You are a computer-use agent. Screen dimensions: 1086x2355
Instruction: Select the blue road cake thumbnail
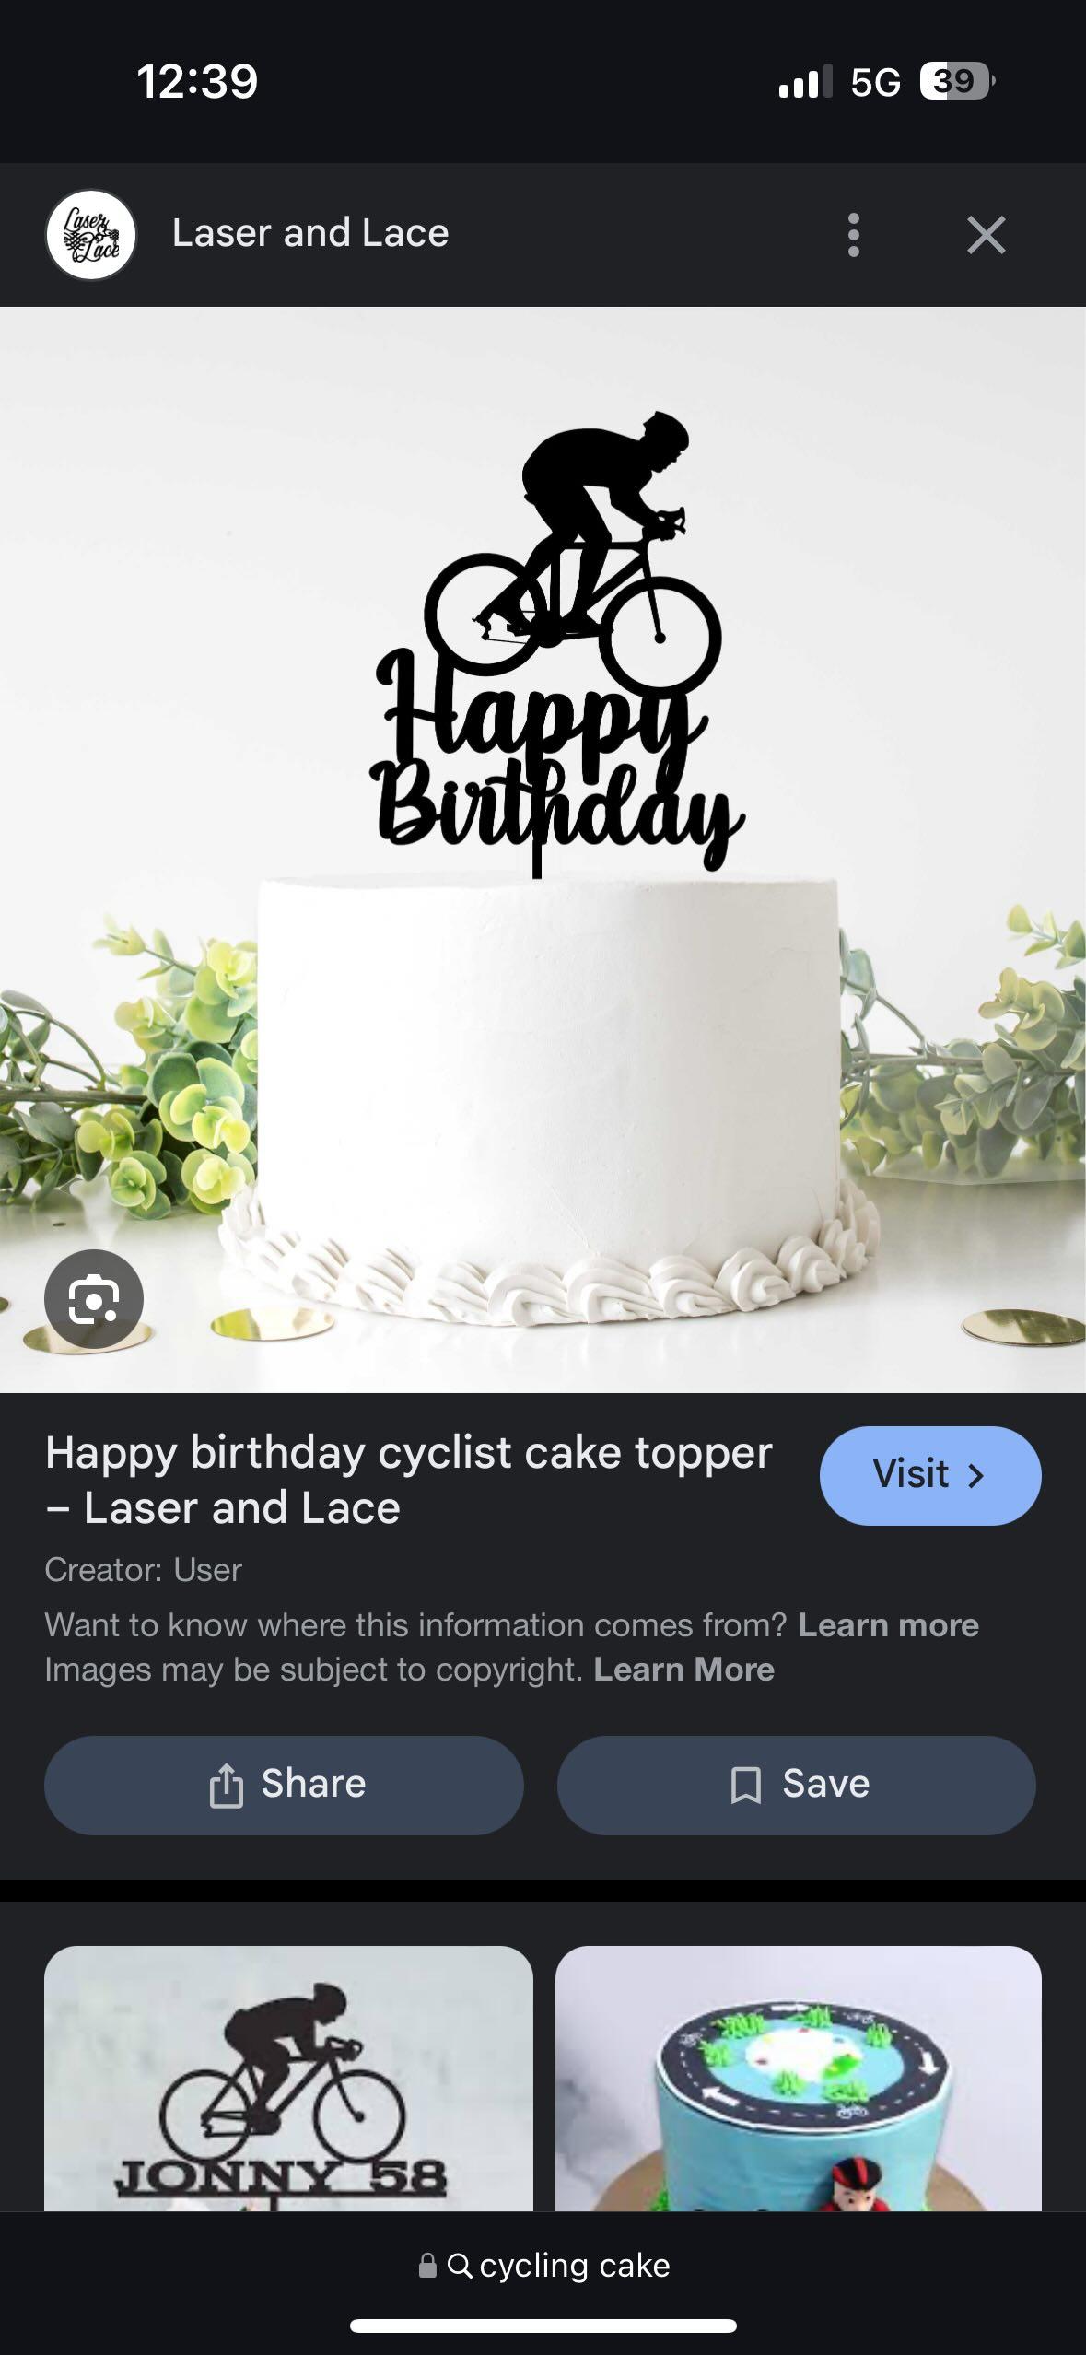[799, 2078]
